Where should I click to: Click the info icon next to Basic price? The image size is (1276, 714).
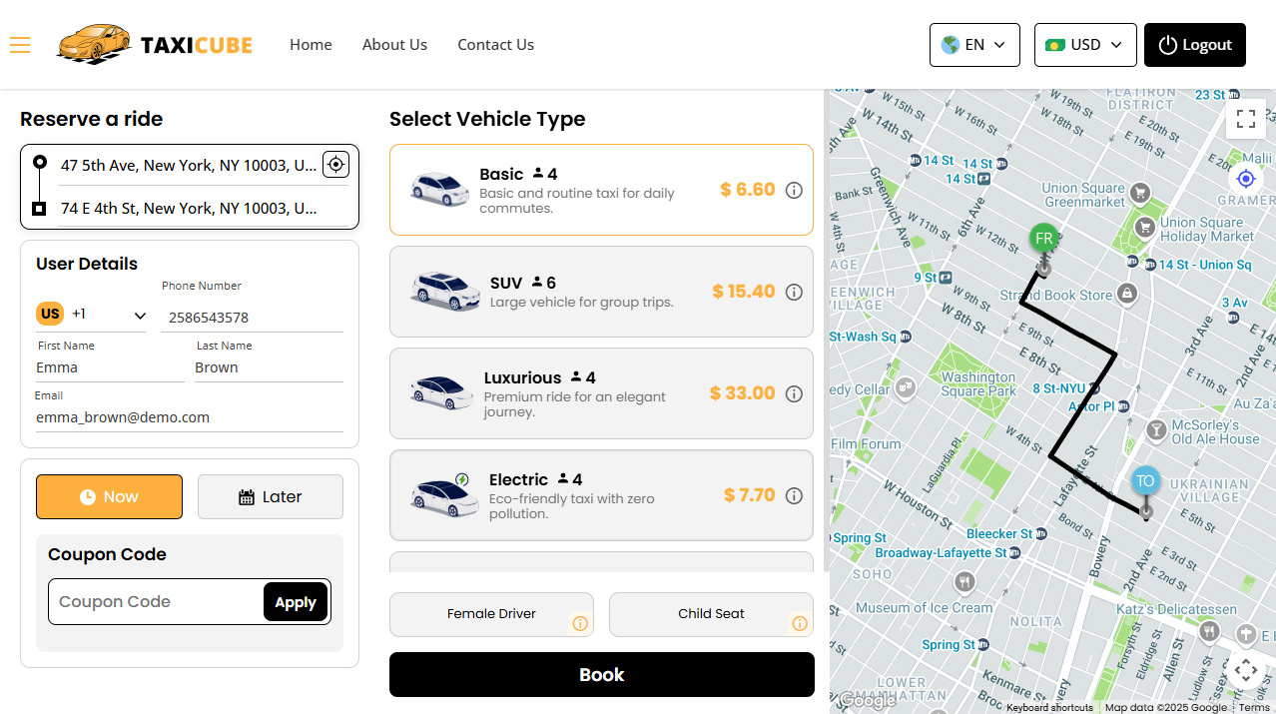coord(793,190)
